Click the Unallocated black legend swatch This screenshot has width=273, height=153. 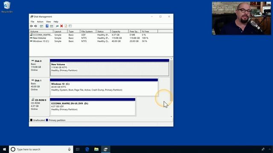(31, 120)
